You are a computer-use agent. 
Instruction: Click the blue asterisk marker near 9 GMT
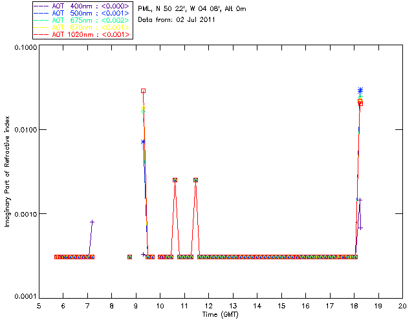tap(143, 142)
